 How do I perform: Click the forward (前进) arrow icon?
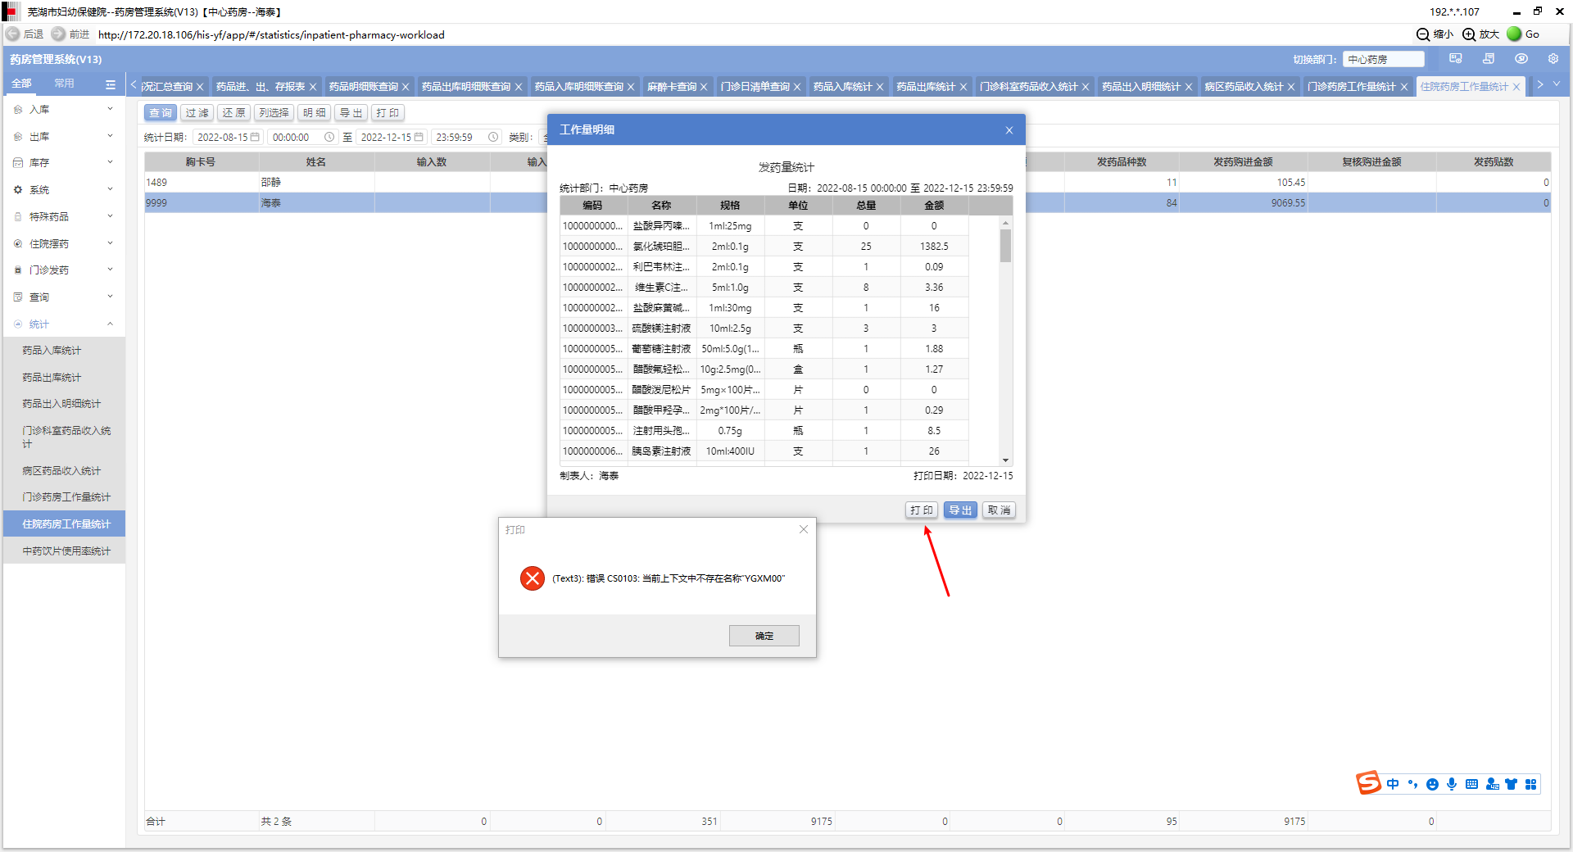[x=58, y=34]
